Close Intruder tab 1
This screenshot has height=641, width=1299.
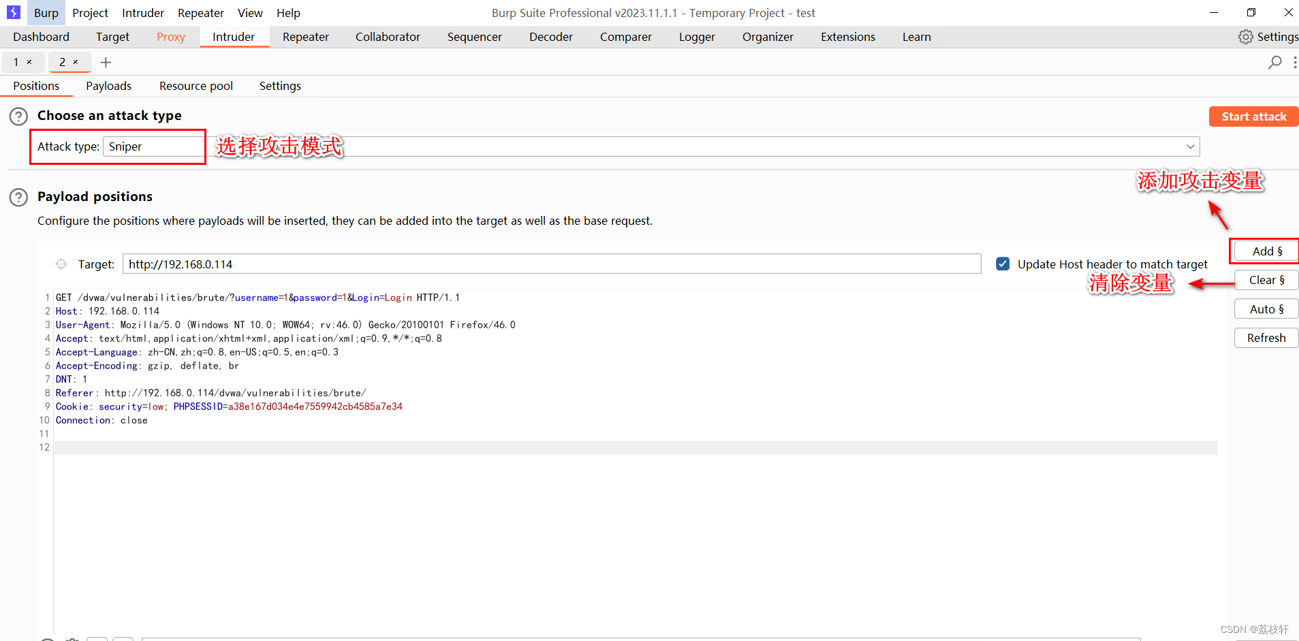point(29,62)
